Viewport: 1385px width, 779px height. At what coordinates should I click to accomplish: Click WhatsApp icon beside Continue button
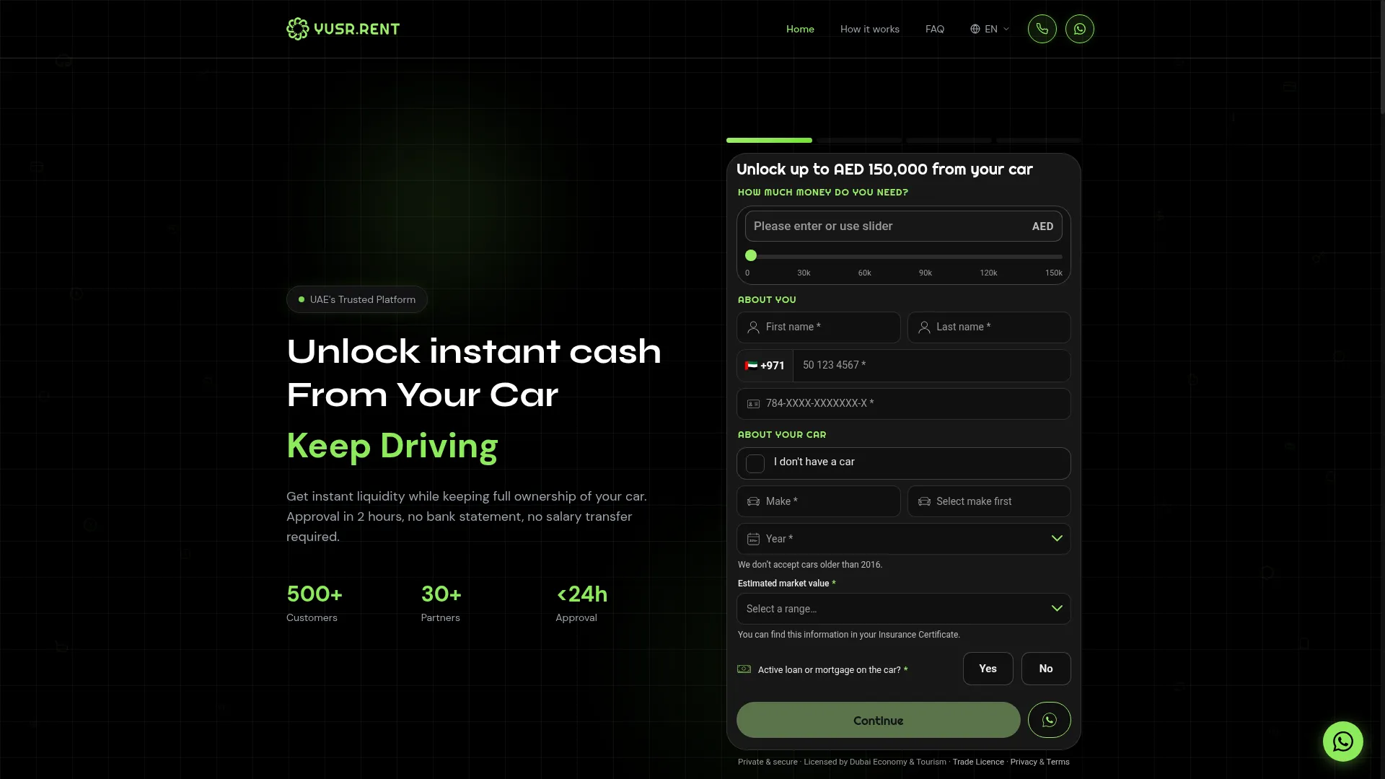(x=1049, y=720)
